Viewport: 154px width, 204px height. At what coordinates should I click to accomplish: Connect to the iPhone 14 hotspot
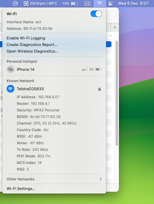[x=54, y=69]
